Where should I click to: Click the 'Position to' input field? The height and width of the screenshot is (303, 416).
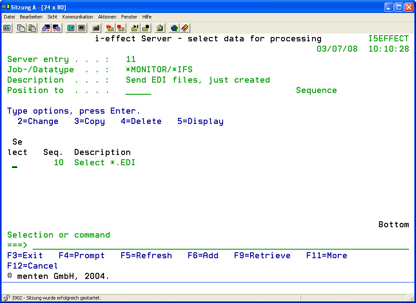point(138,91)
